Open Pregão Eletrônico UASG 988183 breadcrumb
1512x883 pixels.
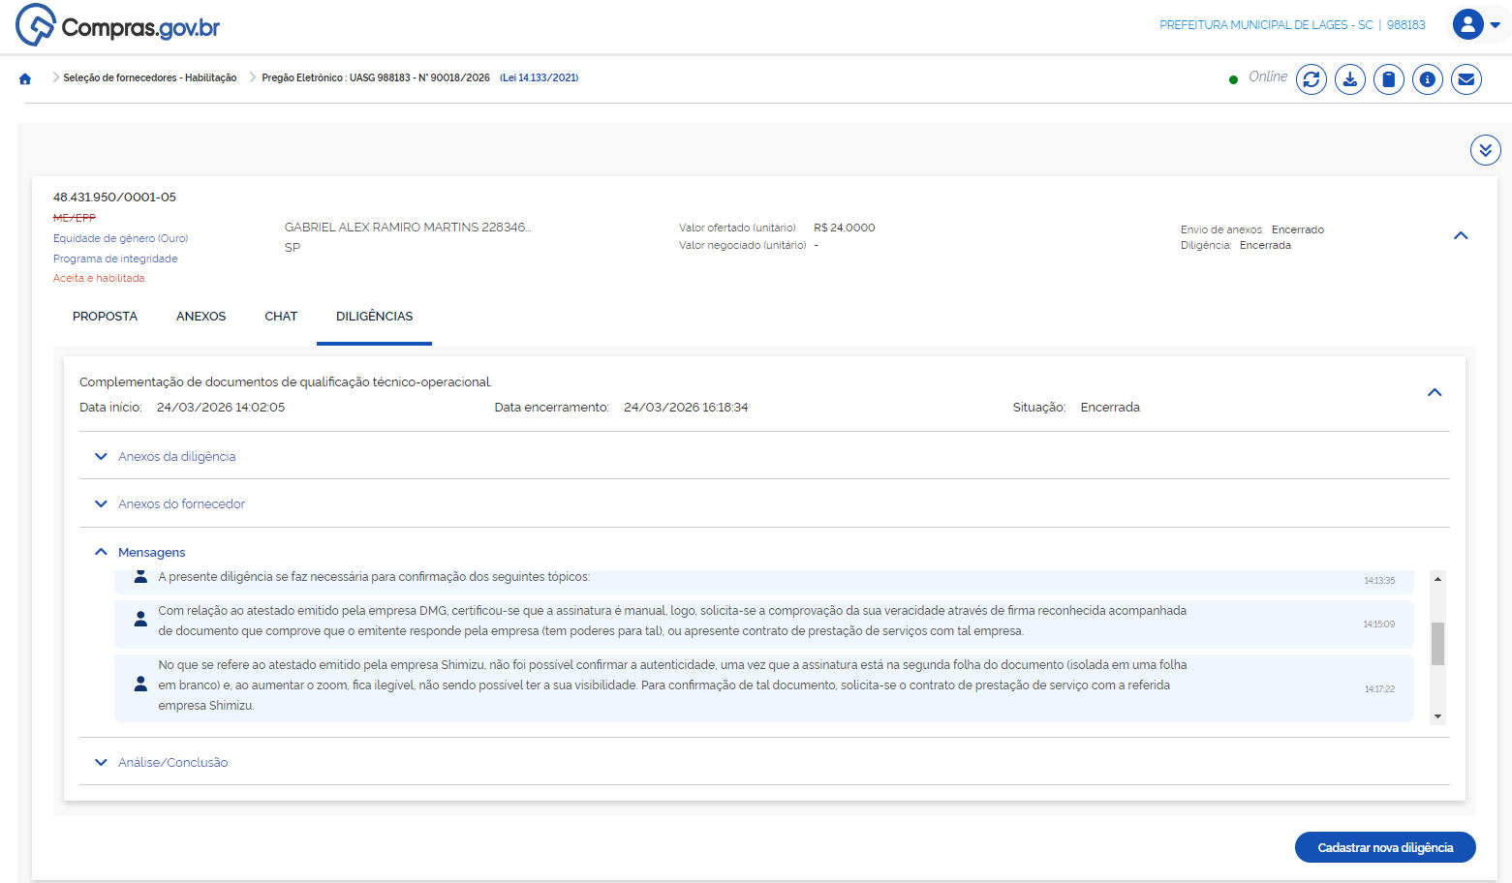(376, 77)
